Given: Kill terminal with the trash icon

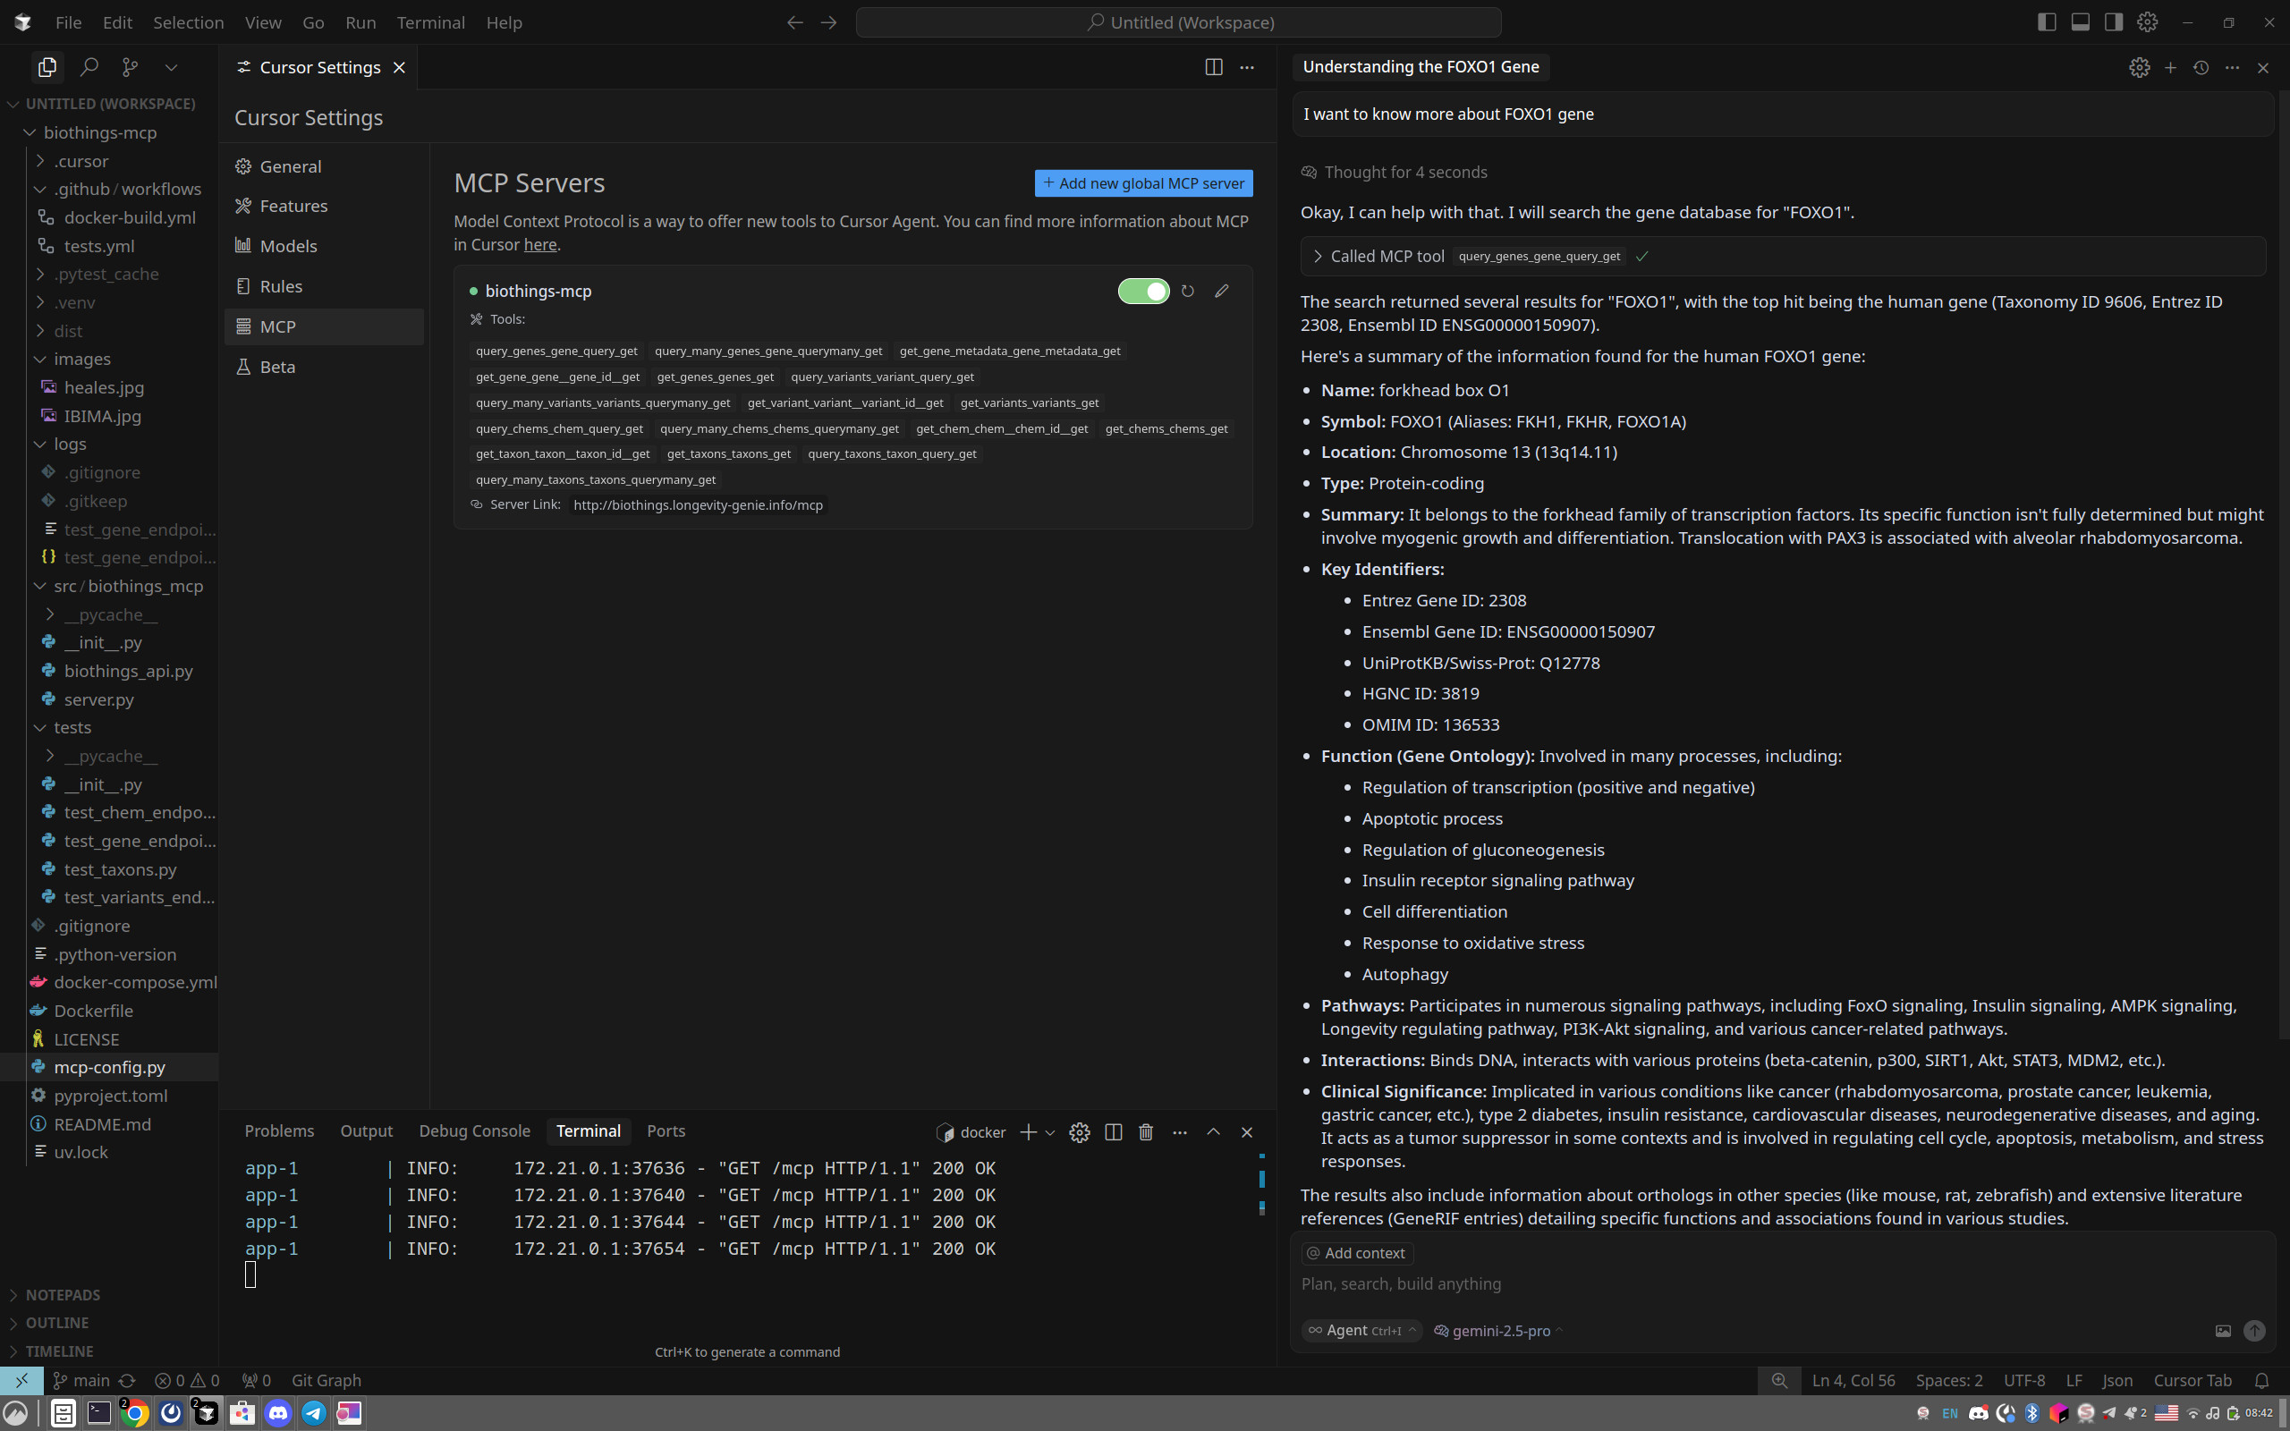Looking at the screenshot, I should pyautogui.click(x=1146, y=1132).
